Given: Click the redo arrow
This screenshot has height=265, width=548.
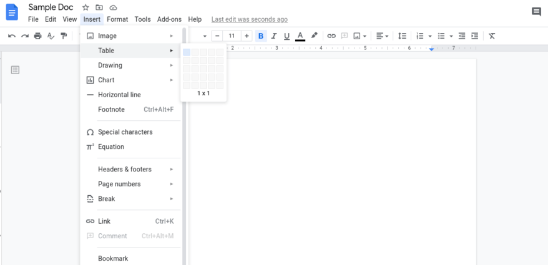Looking at the screenshot, I should click(x=25, y=36).
